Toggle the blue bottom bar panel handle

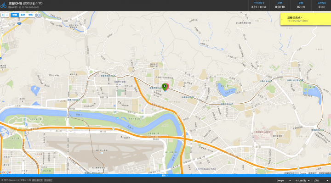(x=165, y=176)
